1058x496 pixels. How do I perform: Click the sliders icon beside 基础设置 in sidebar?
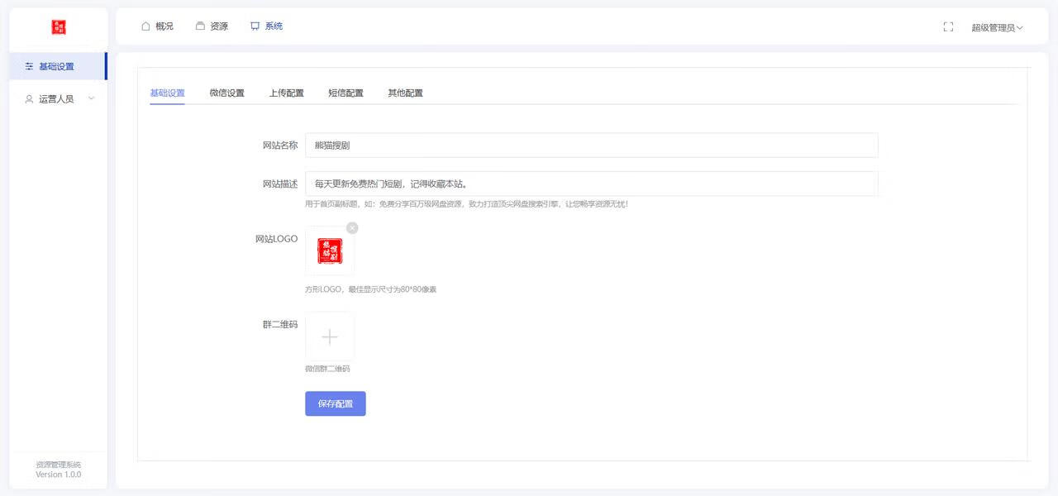29,66
